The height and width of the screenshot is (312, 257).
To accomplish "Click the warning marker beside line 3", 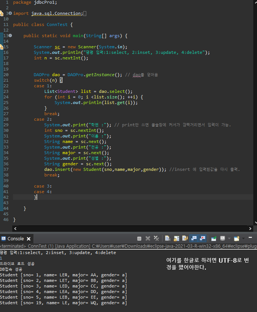I will tap(1, 13).
